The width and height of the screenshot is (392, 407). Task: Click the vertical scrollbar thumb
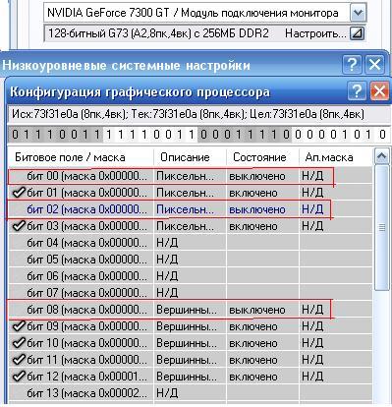coord(381,227)
